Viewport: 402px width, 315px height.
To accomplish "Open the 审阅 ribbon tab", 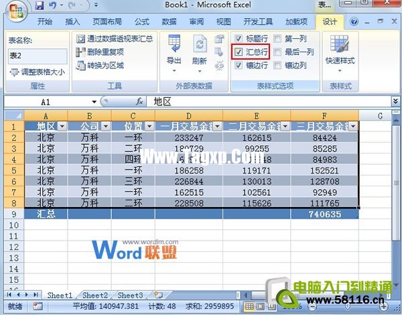I will (196, 21).
